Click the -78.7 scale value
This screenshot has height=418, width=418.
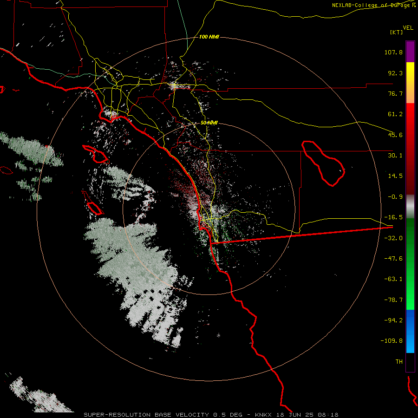tap(393, 300)
